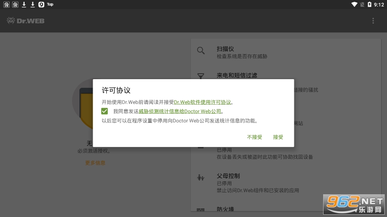Open 防火墙 firewall entry
The height and width of the screenshot is (217, 387).
225,209
